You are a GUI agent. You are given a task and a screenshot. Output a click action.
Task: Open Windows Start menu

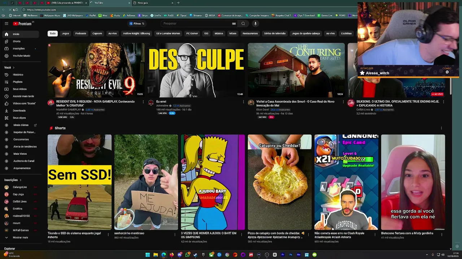148,255
